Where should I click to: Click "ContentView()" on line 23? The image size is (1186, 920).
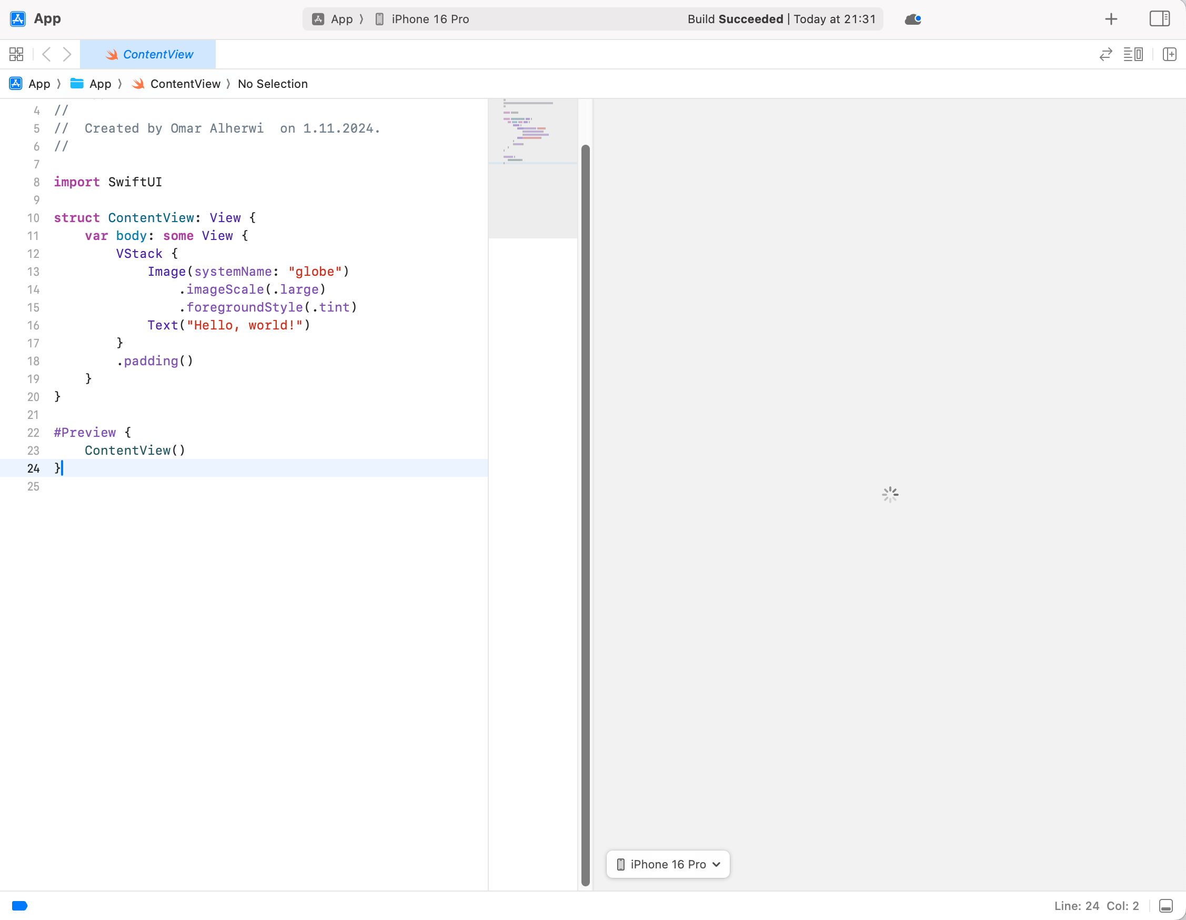(135, 450)
